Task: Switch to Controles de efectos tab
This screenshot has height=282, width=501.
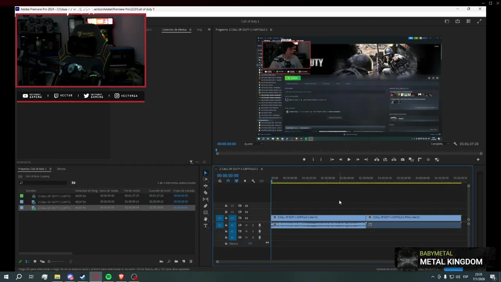Action: (x=174, y=29)
